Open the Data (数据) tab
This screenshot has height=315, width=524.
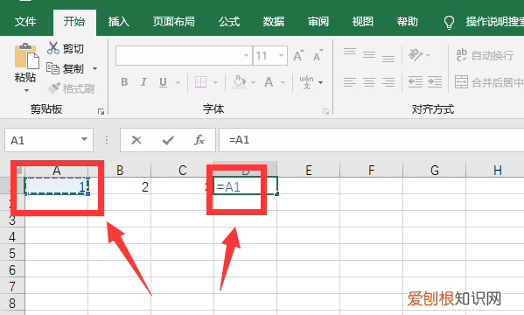click(x=274, y=22)
